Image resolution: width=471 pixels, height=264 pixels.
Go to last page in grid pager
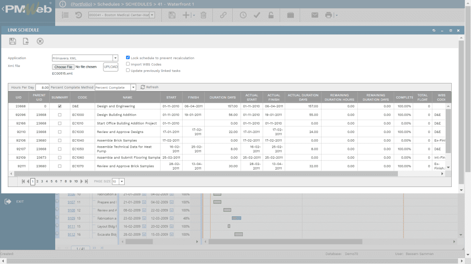coord(86,181)
